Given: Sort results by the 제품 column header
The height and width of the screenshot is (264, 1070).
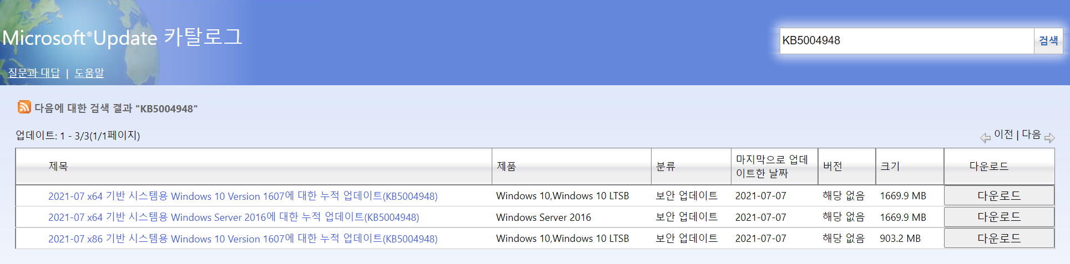Looking at the screenshot, I should (x=506, y=167).
